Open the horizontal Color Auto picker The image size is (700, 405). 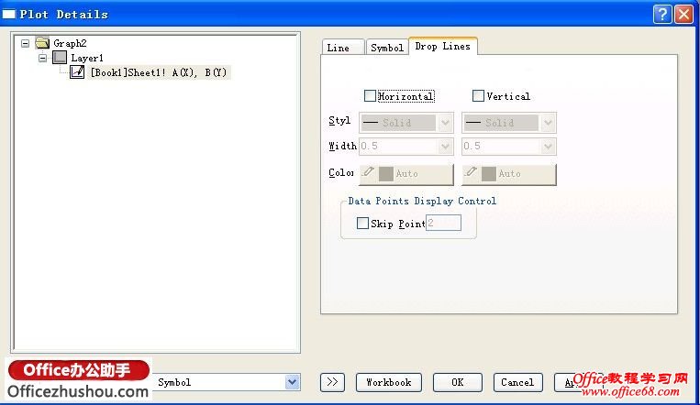406,174
